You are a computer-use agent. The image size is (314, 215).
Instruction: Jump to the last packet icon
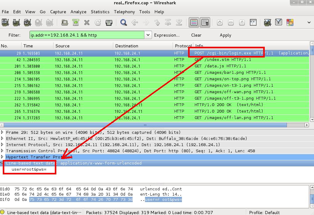[x=179, y=22]
